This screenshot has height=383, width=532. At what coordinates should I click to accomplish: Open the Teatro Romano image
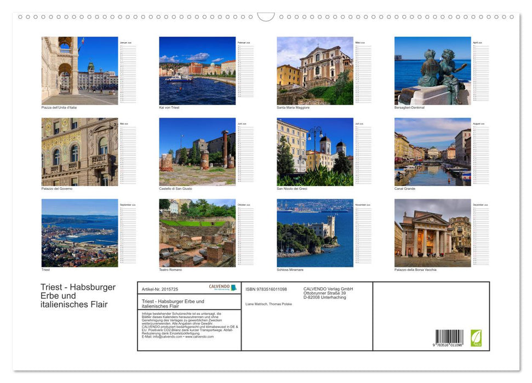198,233
